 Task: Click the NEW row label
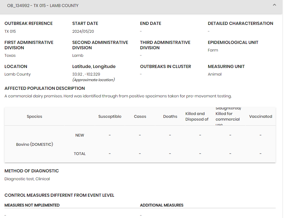80,135
